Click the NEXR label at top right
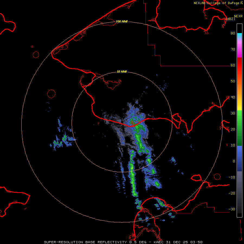 click(238, 16)
